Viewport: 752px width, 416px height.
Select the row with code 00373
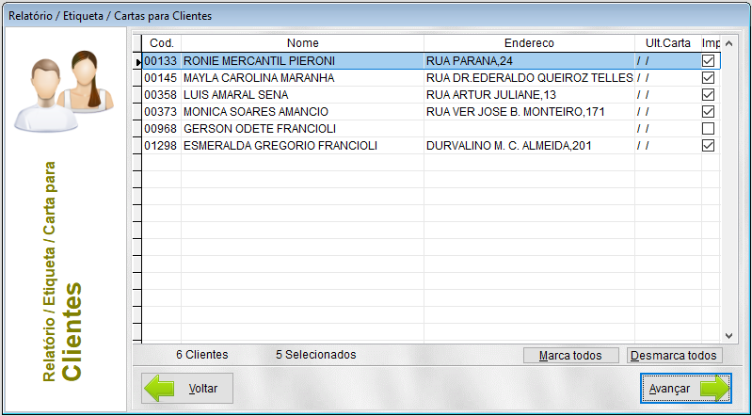(x=431, y=112)
